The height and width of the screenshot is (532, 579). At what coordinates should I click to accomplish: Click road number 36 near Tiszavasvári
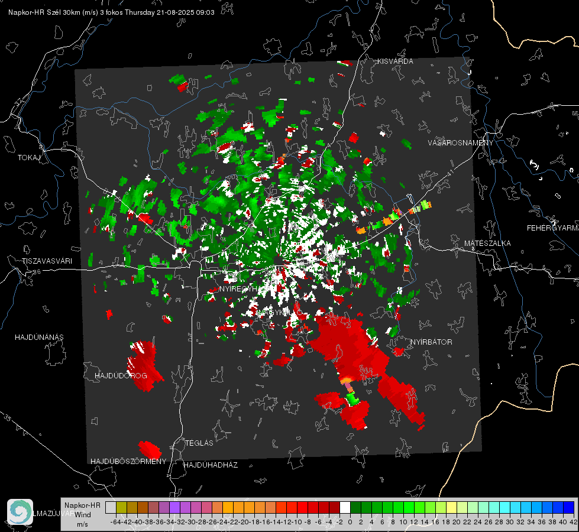pos(37,272)
